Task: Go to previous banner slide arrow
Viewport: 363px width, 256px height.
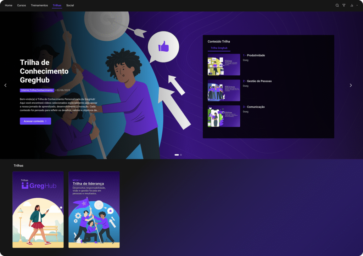Action: [x=5, y=85]
